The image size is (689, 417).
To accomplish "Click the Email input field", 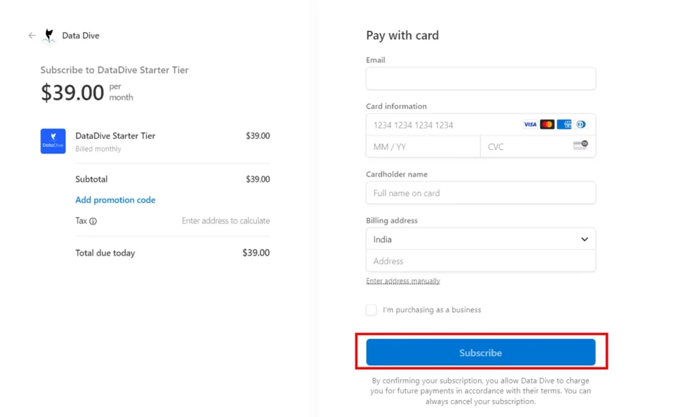I will [480, 78].
